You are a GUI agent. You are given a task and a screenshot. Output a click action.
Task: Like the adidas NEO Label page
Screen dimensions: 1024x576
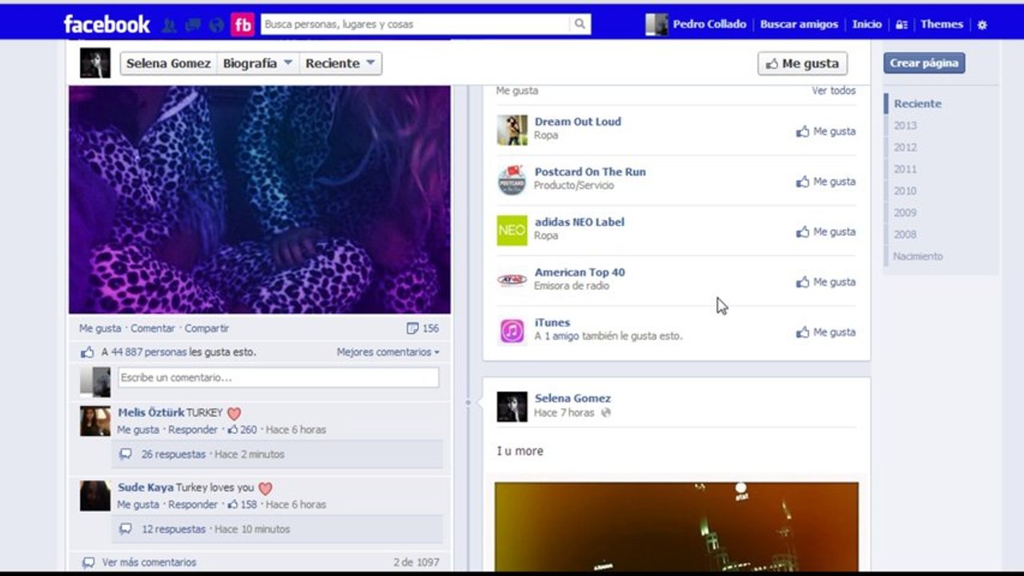point(825,232)
